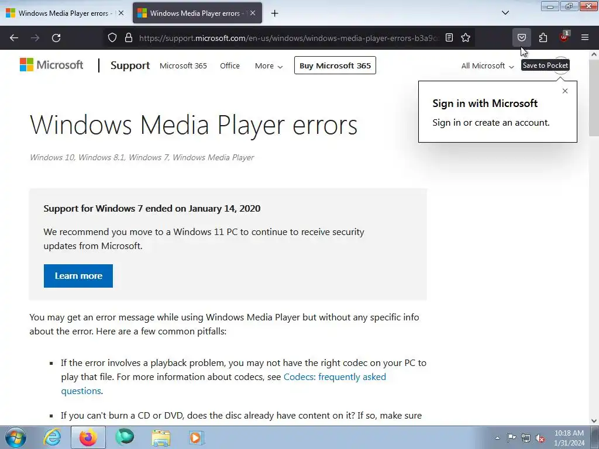Click the Learn more button
The image size is (599, 449).
(x=78, y=276)
